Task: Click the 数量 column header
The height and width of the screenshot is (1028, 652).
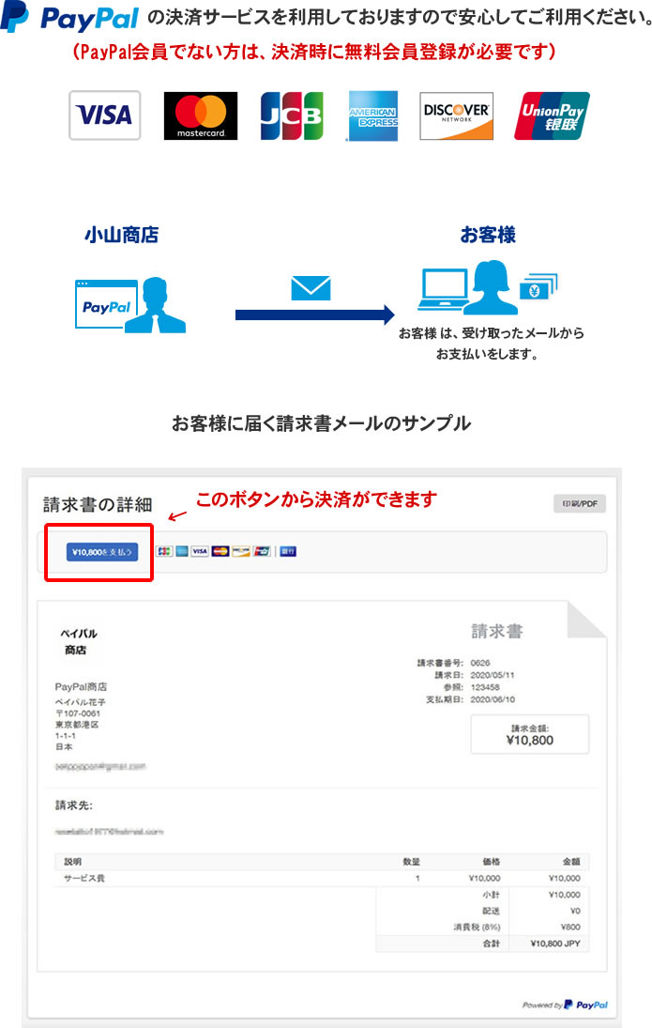Action: [412, 862]
